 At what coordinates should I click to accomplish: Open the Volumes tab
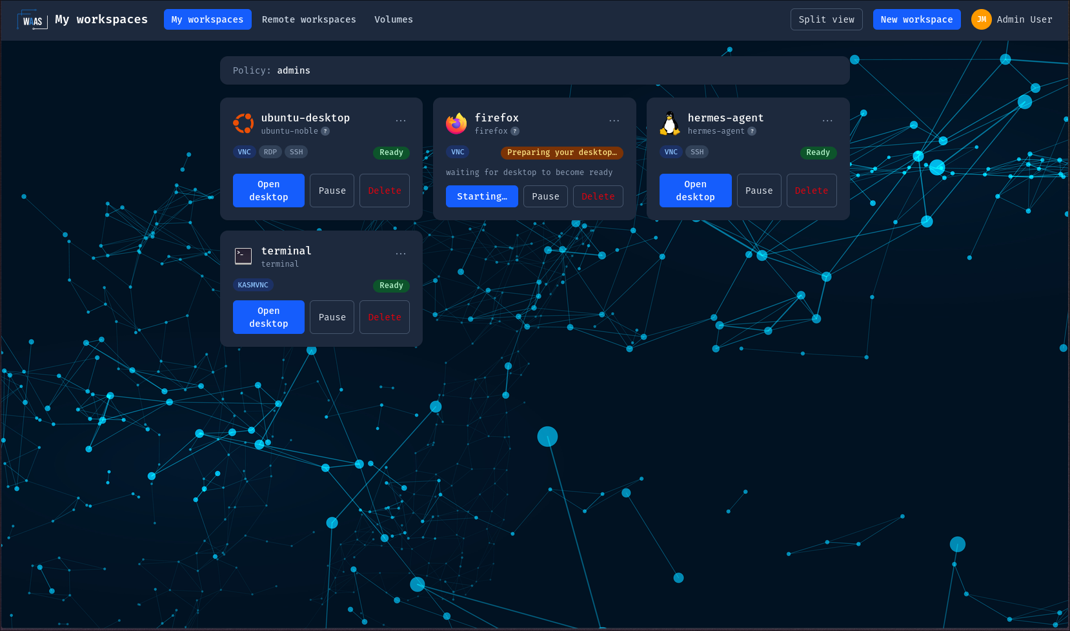pos(394,19)
